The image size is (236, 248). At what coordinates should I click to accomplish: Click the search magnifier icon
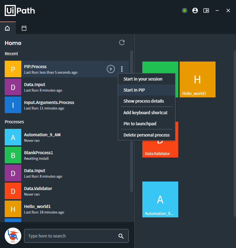(121, 236)
